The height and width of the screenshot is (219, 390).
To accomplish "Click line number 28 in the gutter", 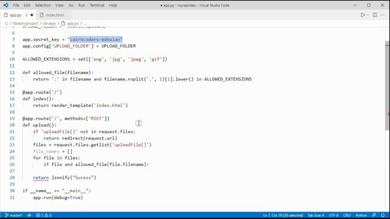I will pos(12,178).
